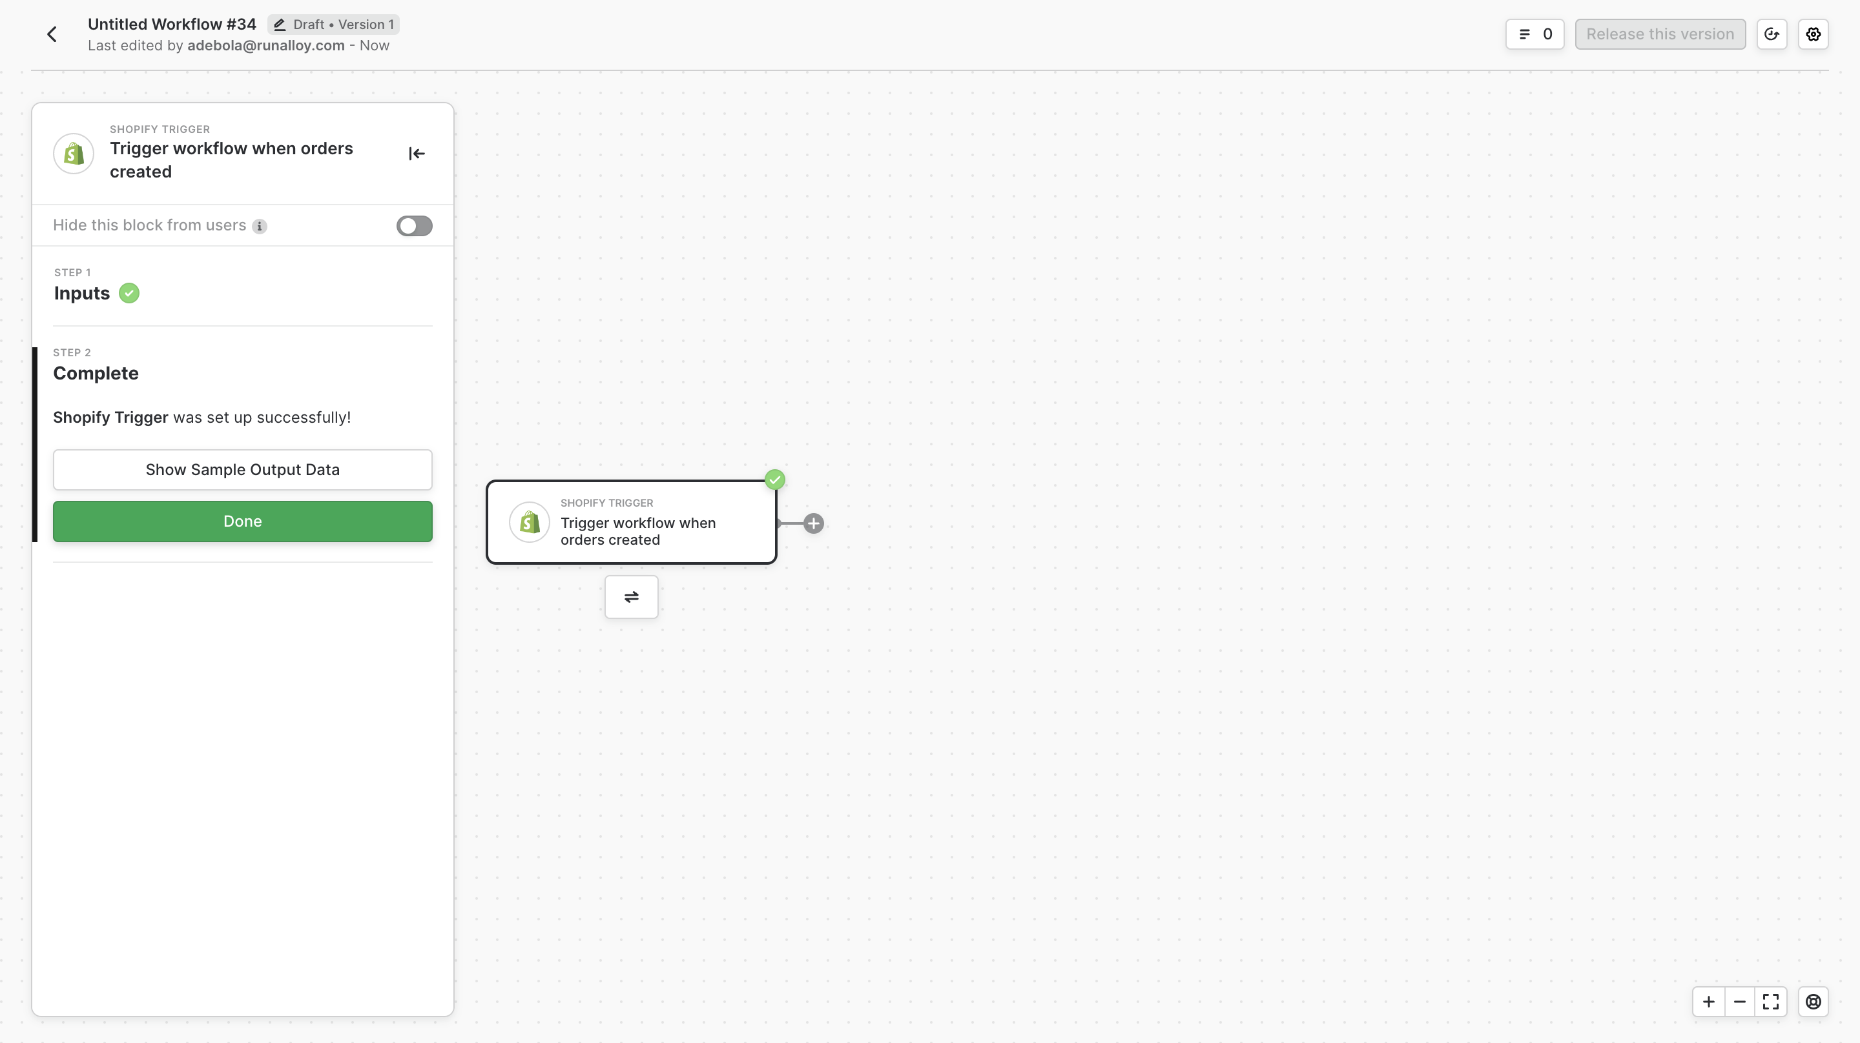The image size is (1860, 1043).
Task: Click the info icon beside Hide this block
Action: click(x=259, y=227)
